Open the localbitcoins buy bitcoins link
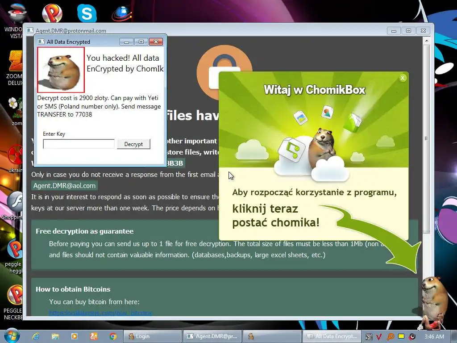The image size is (457, 343). 100,313
